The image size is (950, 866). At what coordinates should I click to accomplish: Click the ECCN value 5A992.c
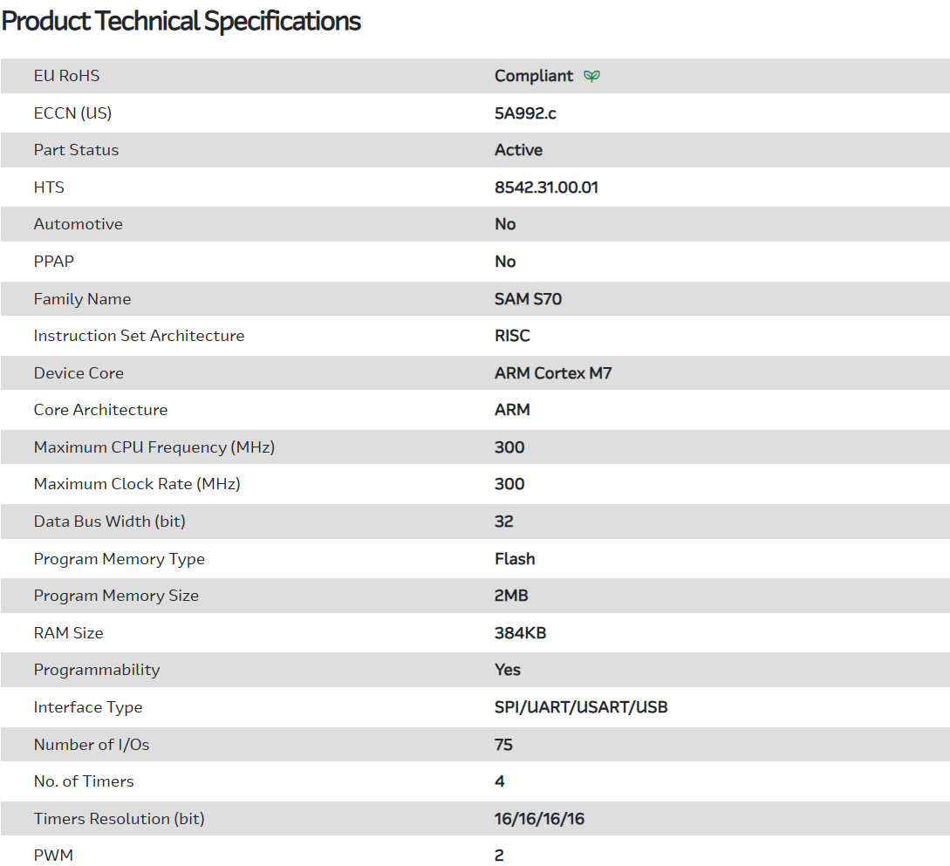525,113
